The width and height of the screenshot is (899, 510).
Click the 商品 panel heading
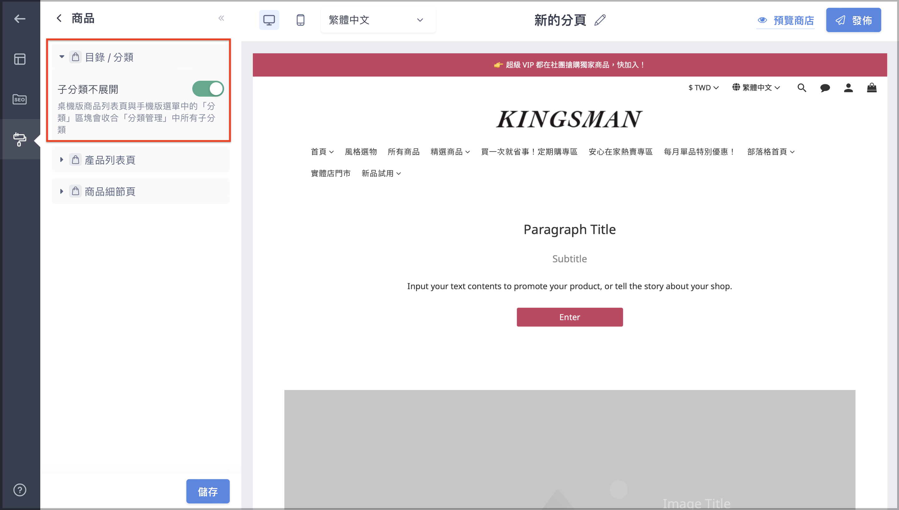83,18
